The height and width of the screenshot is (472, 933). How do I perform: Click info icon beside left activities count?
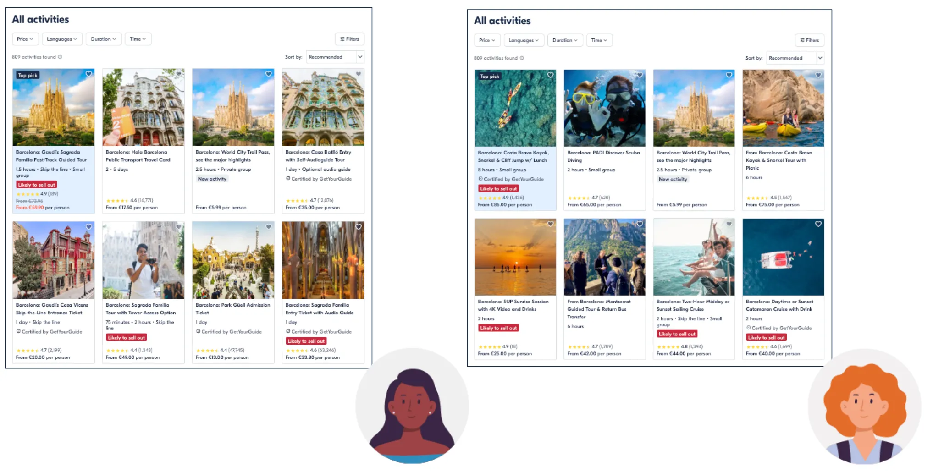pos(60,57)
